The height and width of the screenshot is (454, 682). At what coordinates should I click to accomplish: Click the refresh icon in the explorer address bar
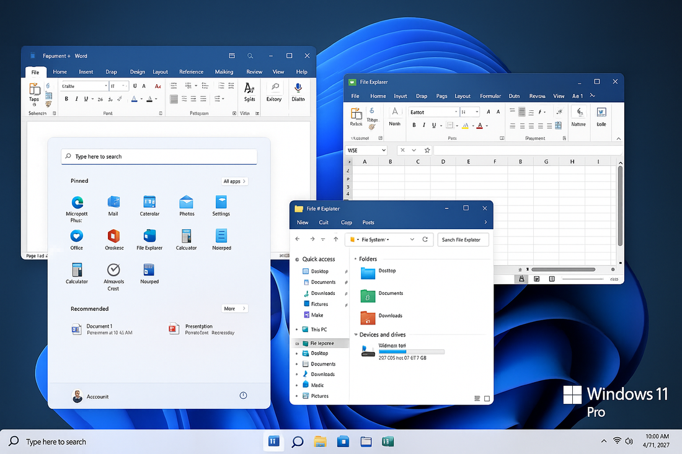click(x=425, y=239)
